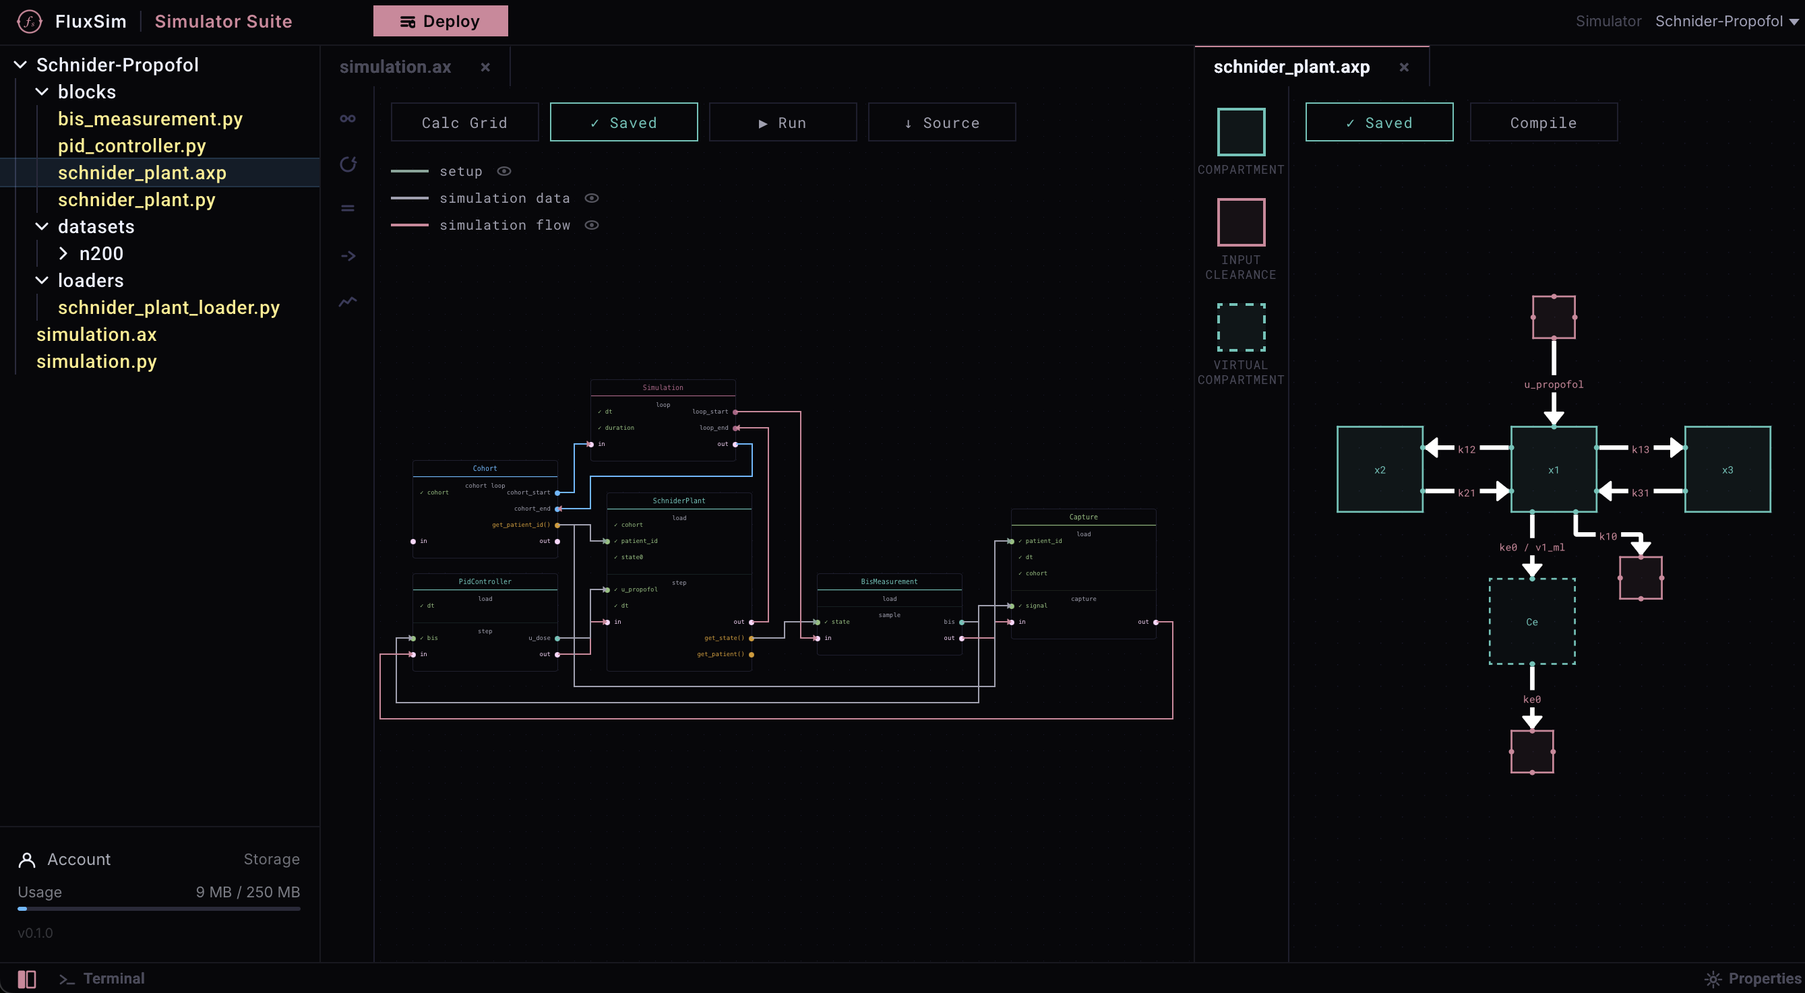
Task: Close the simulation.ax tab
Action: pos(485,67)
